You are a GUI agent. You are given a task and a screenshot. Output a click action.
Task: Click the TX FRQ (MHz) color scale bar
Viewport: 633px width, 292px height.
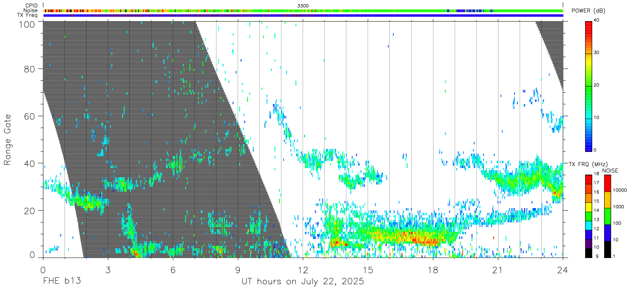[x=589, y=216]
